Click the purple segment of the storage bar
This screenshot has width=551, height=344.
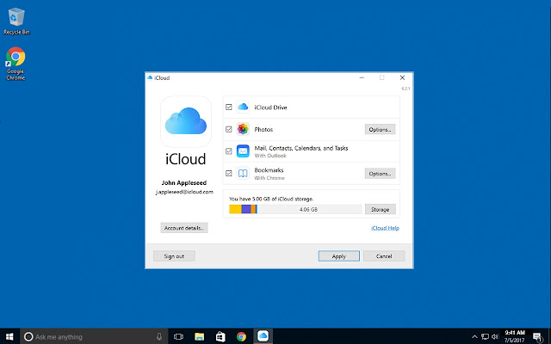click(x=246, y=209)
